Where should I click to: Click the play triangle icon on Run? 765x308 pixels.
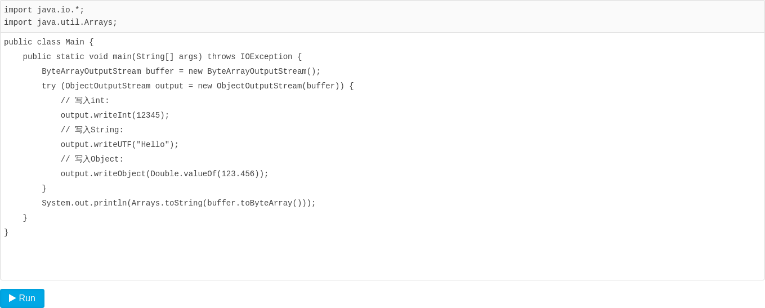[12, 298]
